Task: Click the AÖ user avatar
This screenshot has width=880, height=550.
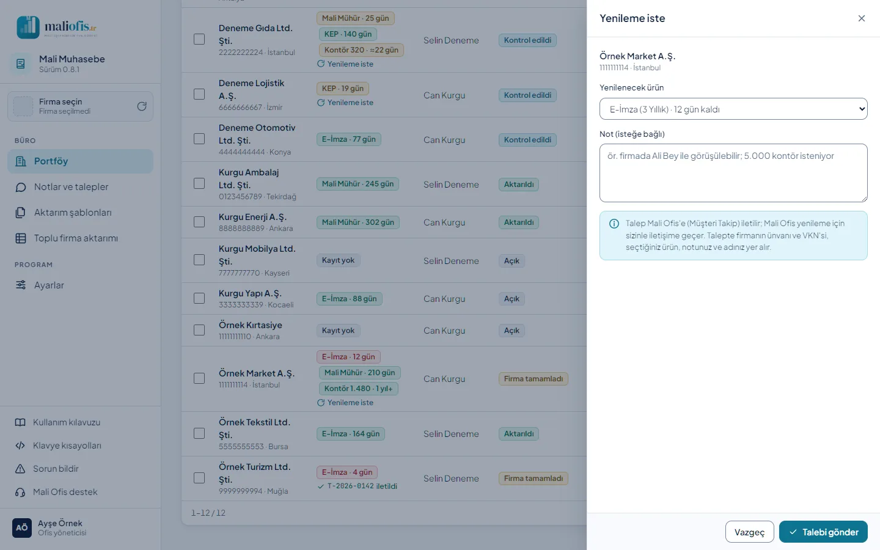Action: point(22,527)
